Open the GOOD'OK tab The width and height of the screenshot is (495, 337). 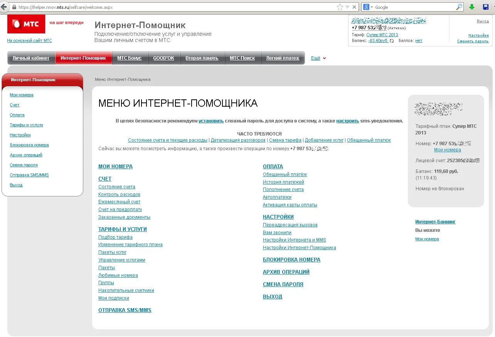tap(163, 58)
